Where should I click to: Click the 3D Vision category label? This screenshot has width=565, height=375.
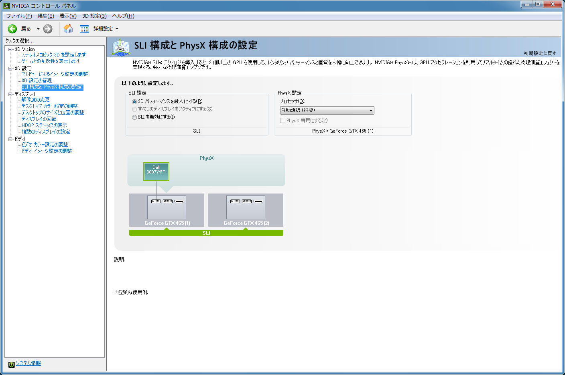coord(25,49)
